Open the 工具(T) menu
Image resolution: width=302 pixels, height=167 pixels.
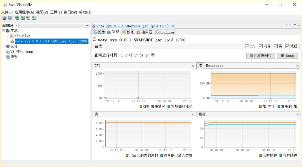click(56, 12)
